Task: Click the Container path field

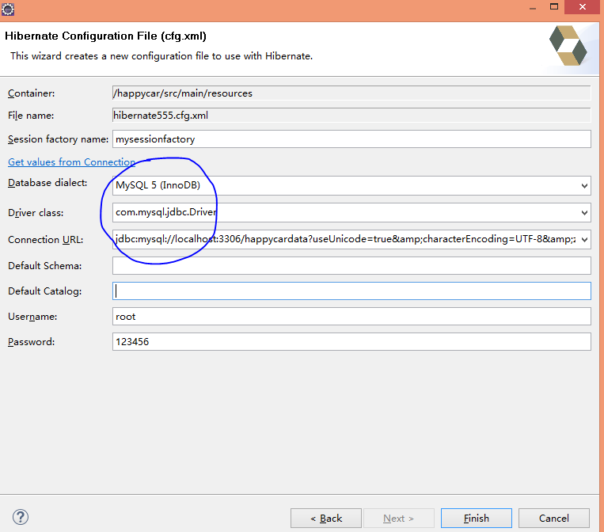Action: pos(351,93)
